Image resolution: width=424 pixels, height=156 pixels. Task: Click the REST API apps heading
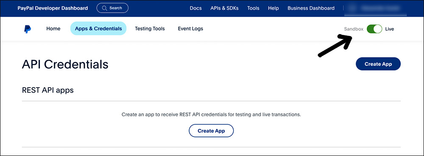click(x=48, y=90)
